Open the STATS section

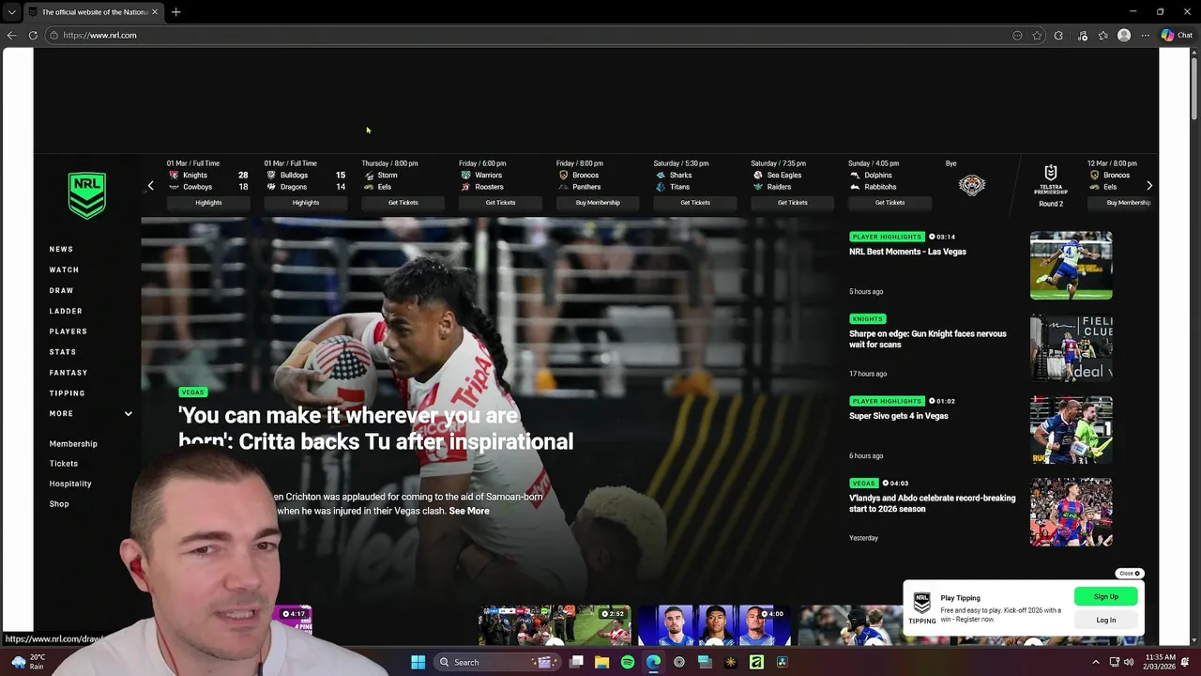click(63, 352)
